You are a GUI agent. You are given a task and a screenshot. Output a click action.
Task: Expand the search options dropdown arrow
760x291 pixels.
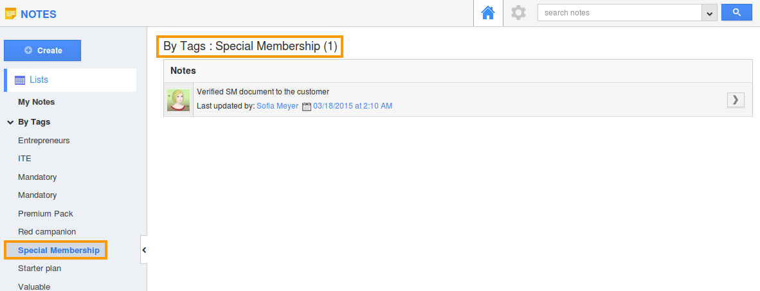[x=710, y=13]
